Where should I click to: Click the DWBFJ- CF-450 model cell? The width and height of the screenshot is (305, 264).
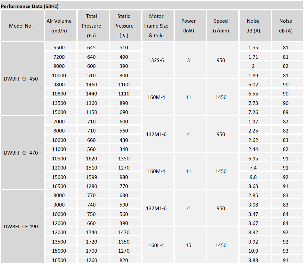[x=21, y=79]
